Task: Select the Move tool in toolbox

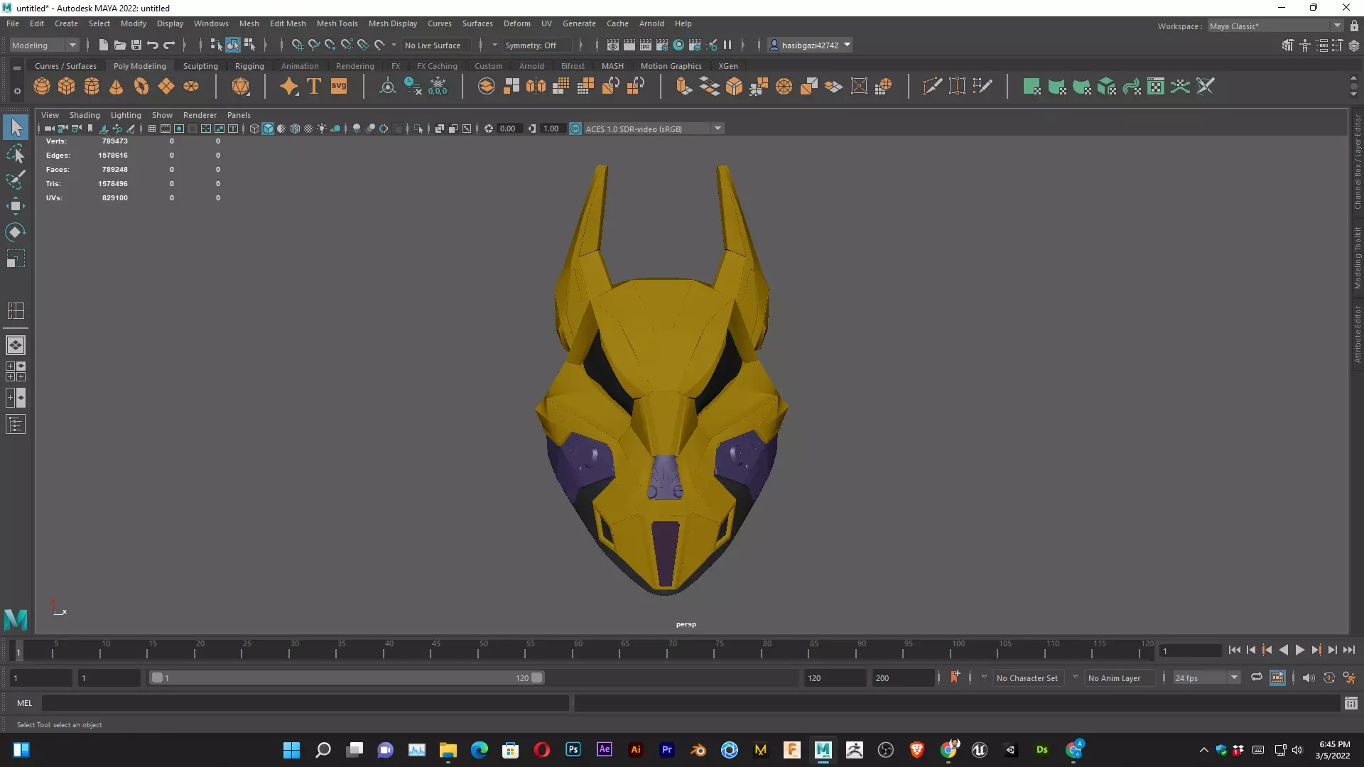Action: [15, 206]
